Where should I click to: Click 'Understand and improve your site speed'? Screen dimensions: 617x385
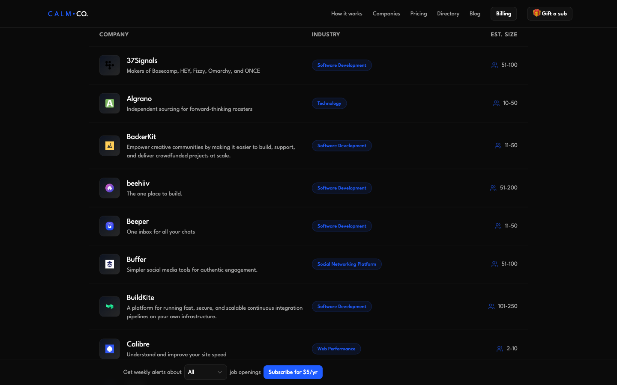click(177, 355)
